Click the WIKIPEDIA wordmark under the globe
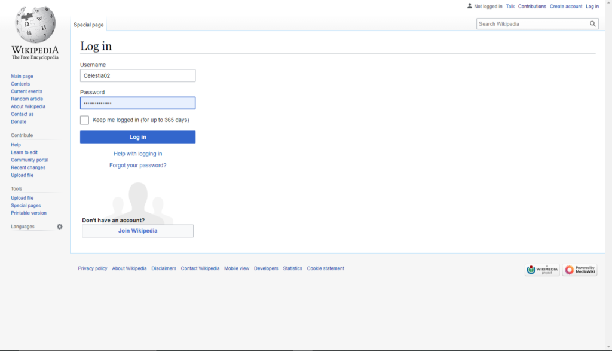 tap(35, 50)
